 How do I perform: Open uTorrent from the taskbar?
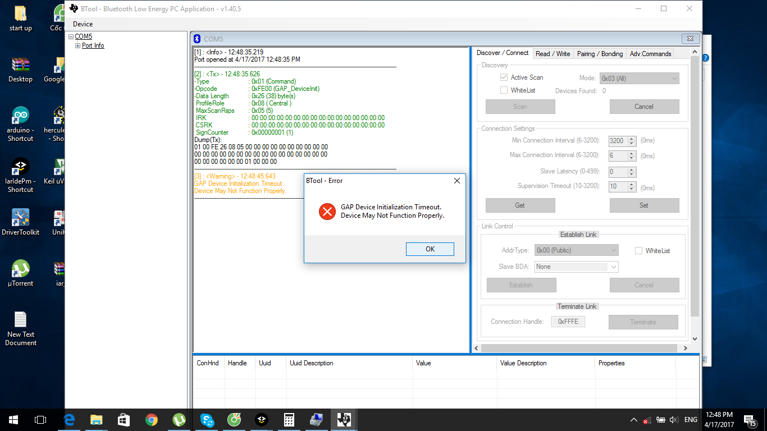179,419
